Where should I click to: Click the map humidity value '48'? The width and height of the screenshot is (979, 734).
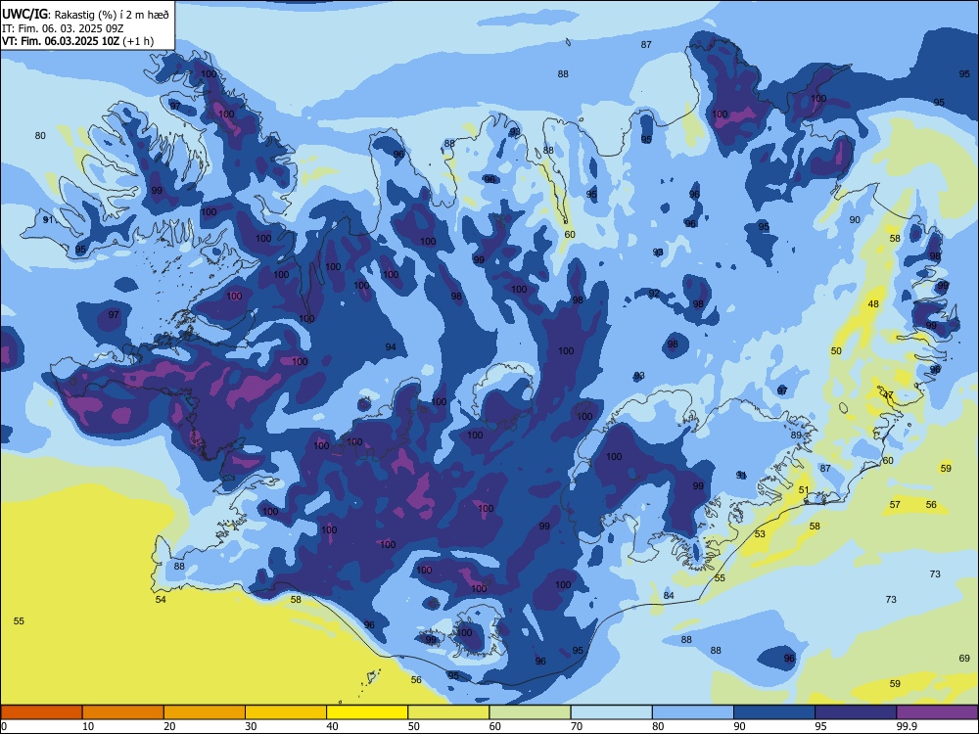(x=873, y=304)
